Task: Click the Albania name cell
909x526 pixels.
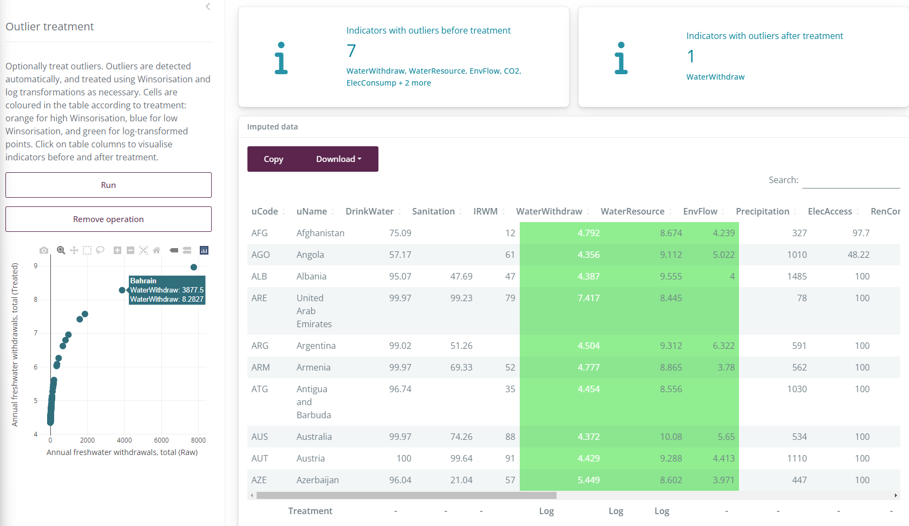Action: coord(311,276)
